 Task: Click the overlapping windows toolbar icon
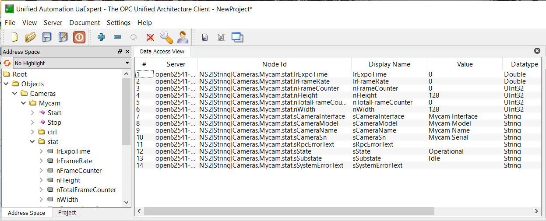point(237,37)
